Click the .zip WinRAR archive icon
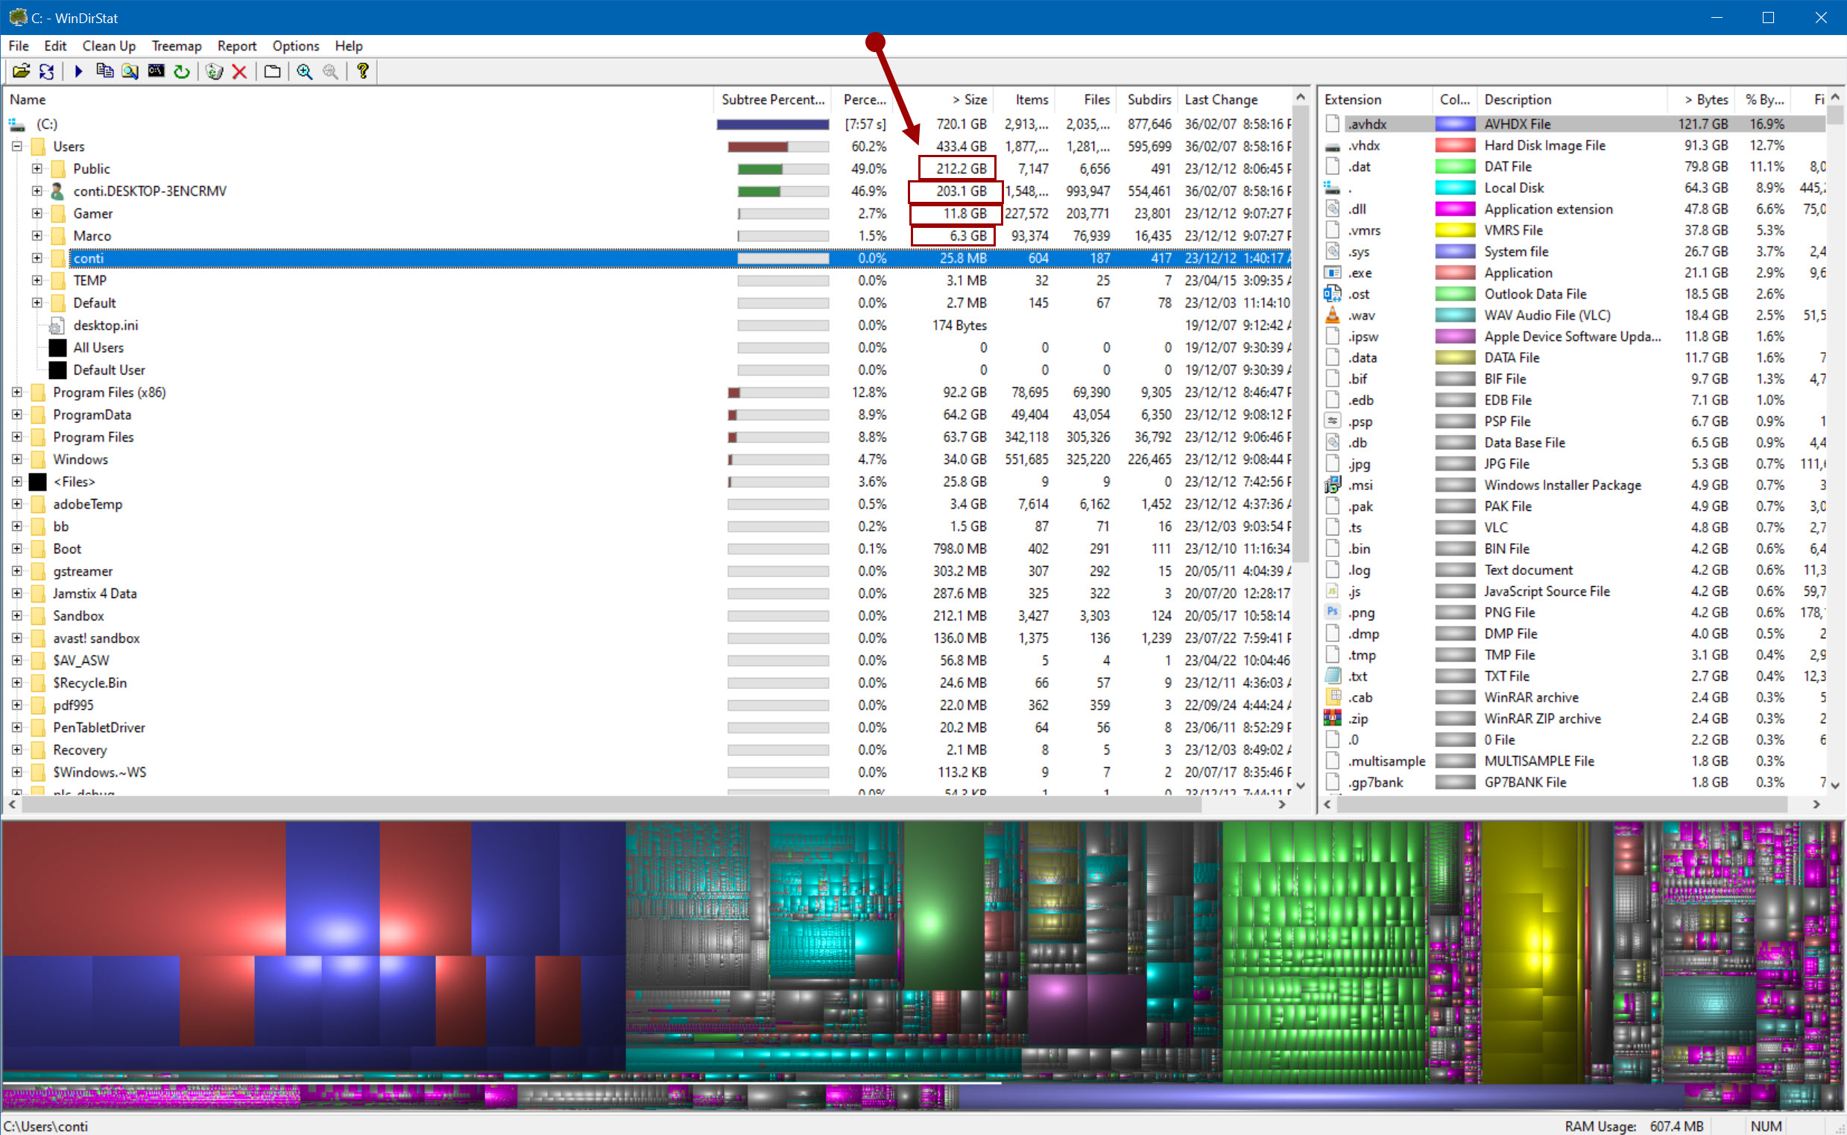This screenshot has width=1847, height=1135. click(x=1333, y=719)
